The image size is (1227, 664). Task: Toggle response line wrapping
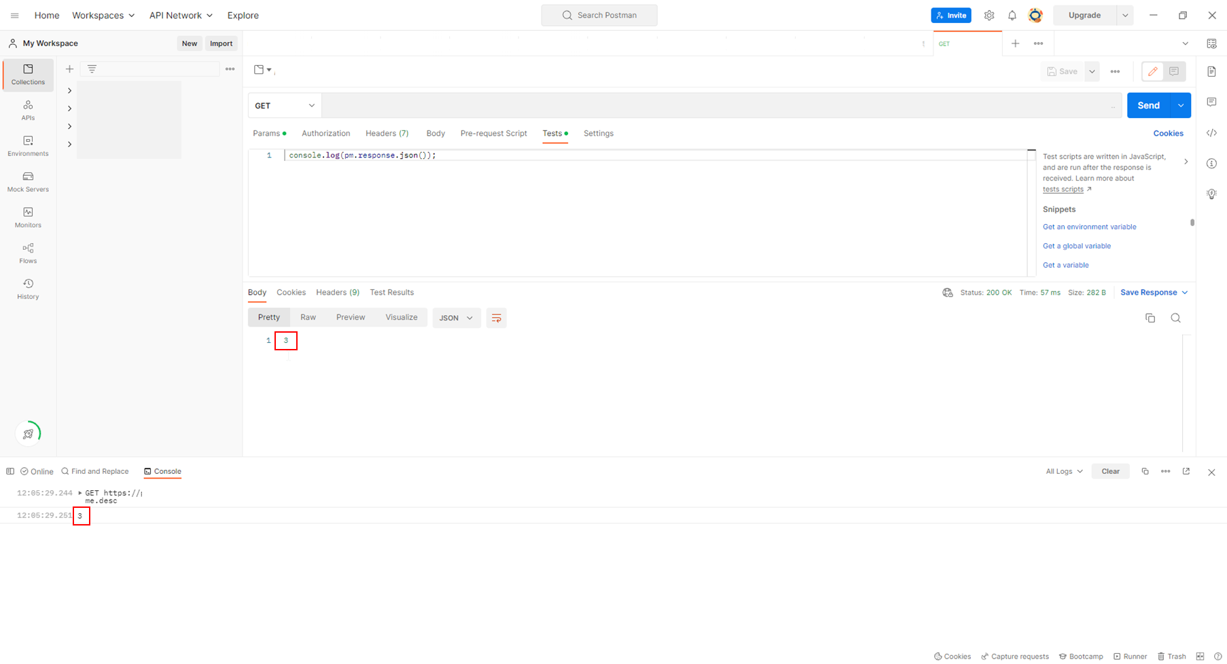[x=496, y=318]
